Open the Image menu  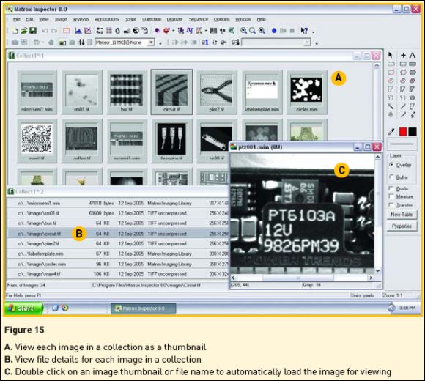(x=61, y=19)
